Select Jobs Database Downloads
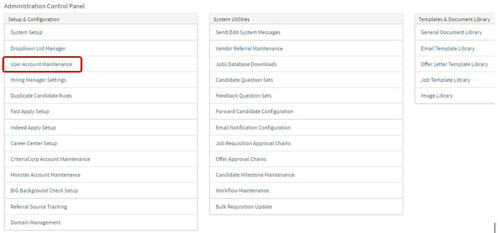The height and width of the screenshot is (233, 498). [246, 64]
